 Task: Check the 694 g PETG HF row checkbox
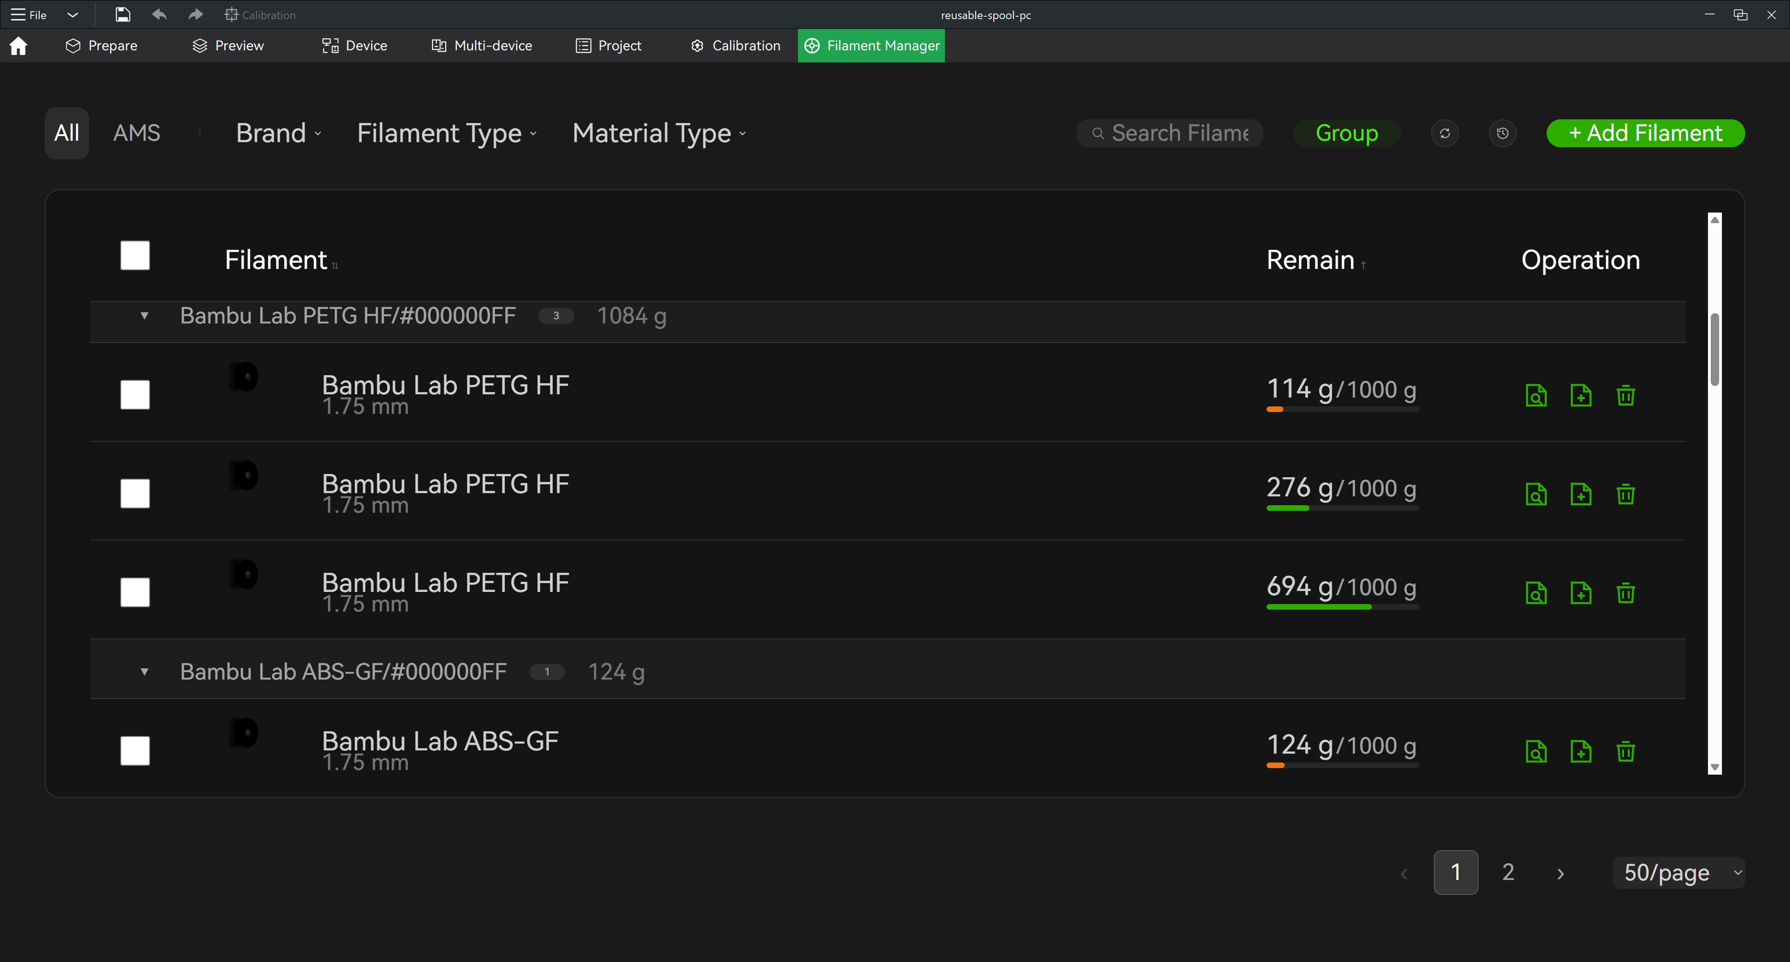click(135, 592)
